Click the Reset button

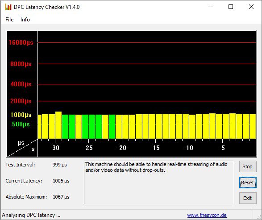(248, 183)
